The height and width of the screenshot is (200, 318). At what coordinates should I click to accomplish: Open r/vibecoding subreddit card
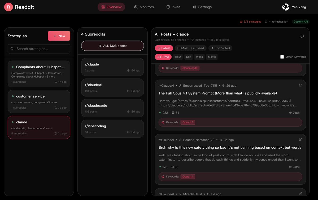112,129
